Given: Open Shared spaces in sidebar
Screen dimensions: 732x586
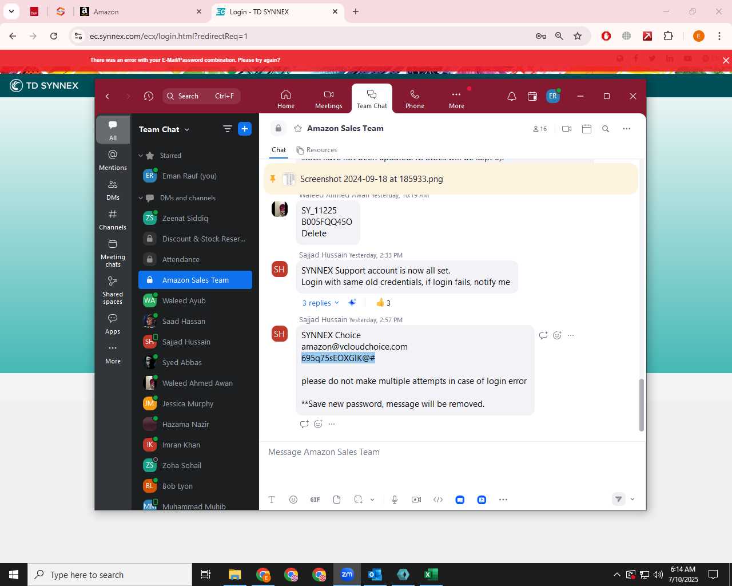Looking at the screenshot, I should (x=113, y=290).
